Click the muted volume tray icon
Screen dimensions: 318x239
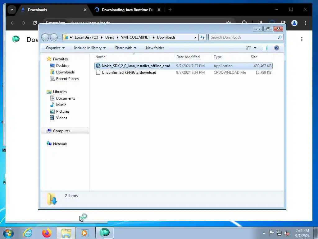click(287, 233)
